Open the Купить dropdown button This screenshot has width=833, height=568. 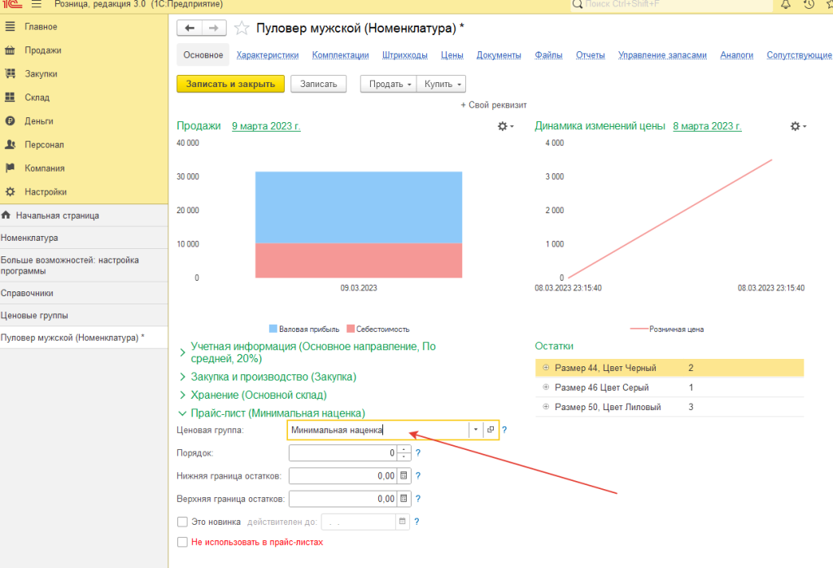[442, 84]
